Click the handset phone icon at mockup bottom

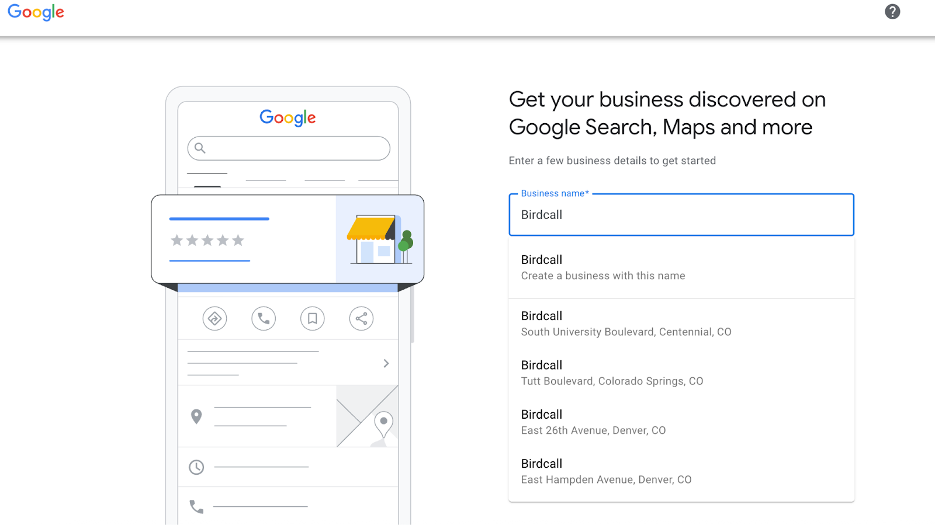coord(196,506)
